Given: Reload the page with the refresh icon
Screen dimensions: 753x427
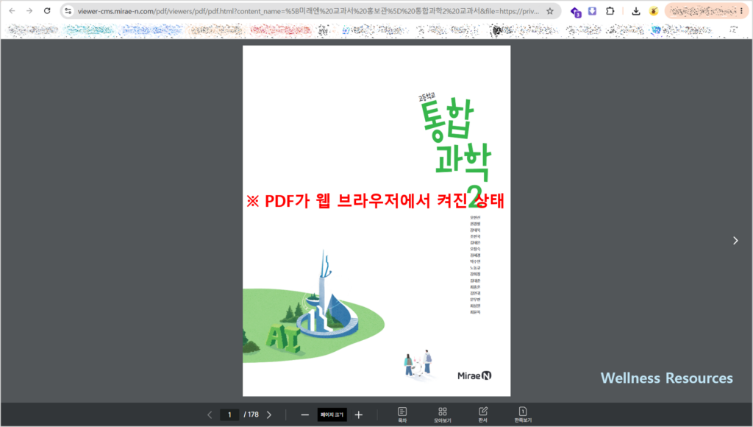Looking at the screenshot, I should (x=47, y=10).
